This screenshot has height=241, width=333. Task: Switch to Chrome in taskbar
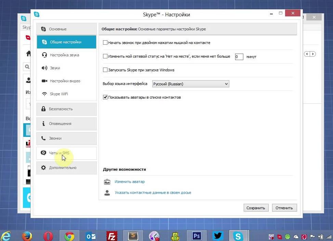pos(69,236)
